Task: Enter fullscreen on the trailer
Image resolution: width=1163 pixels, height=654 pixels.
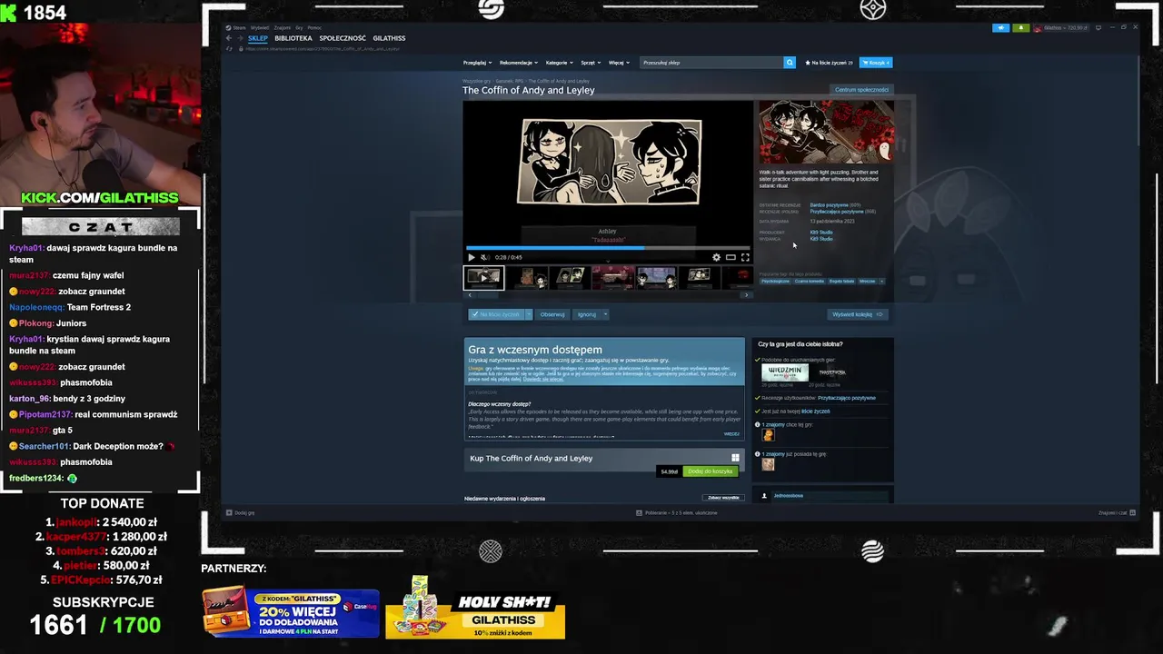Action: pos(745,257)
